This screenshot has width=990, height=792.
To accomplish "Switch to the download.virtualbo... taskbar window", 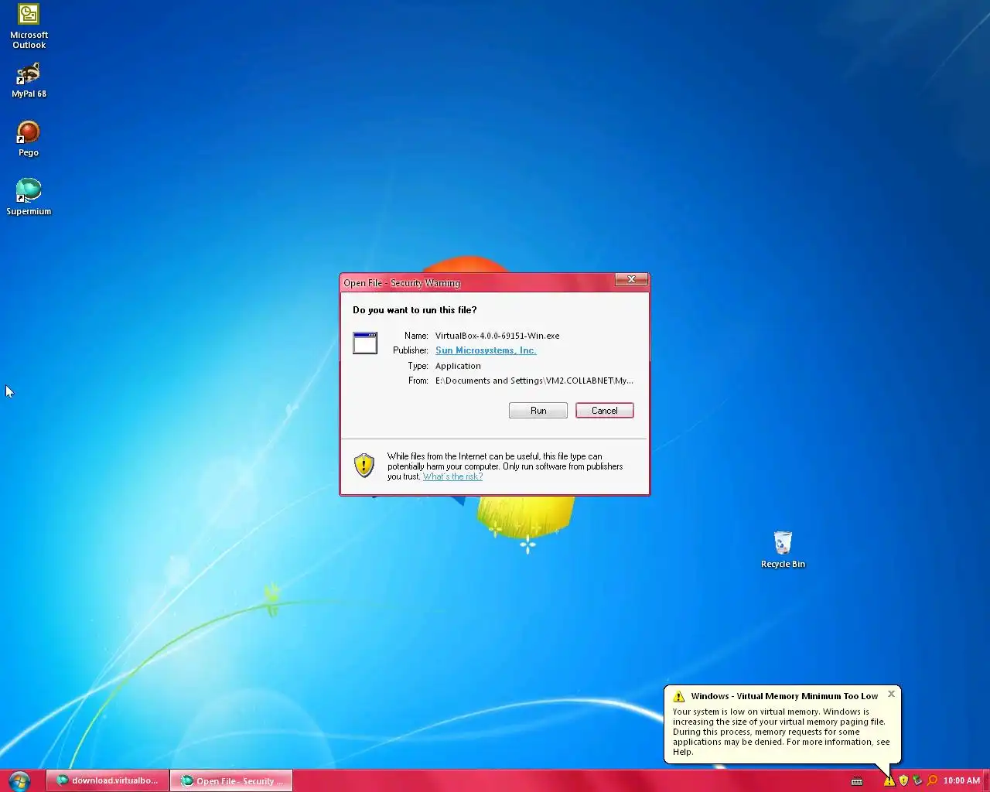I will (x=107, y=780).
